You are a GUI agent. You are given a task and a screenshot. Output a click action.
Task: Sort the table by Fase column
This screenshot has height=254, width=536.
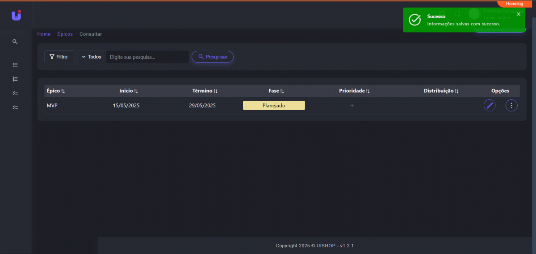[x=276, y=91]
